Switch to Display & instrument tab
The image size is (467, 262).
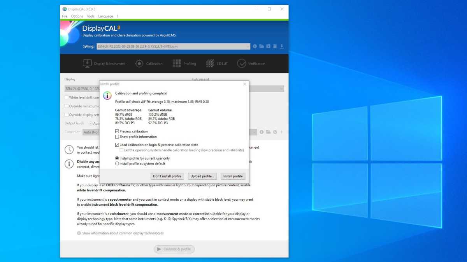point(104,63)
